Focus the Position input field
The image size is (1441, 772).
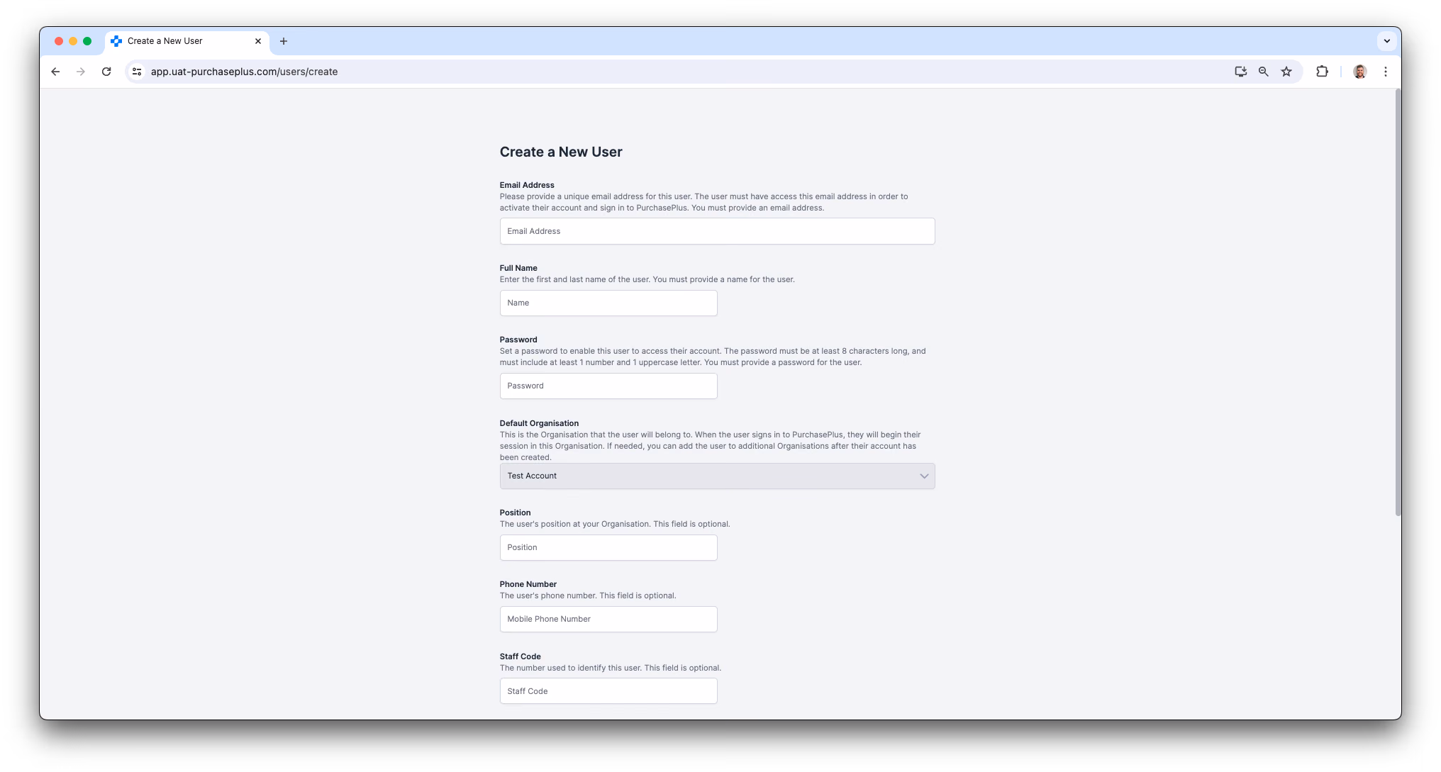(608, 547)
